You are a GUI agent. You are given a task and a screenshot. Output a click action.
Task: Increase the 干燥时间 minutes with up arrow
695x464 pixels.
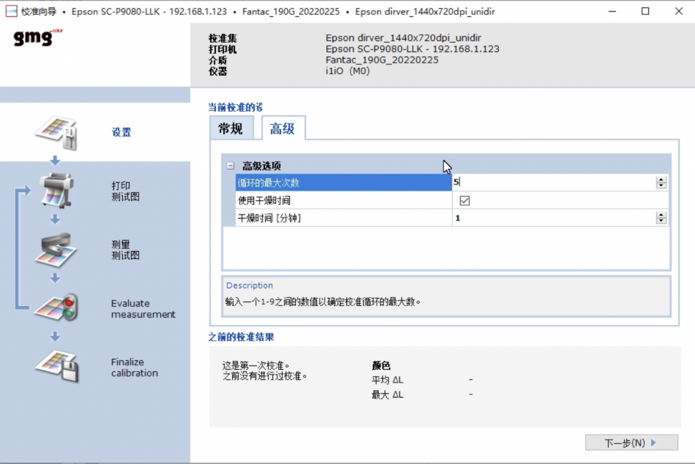click(660, 214)
